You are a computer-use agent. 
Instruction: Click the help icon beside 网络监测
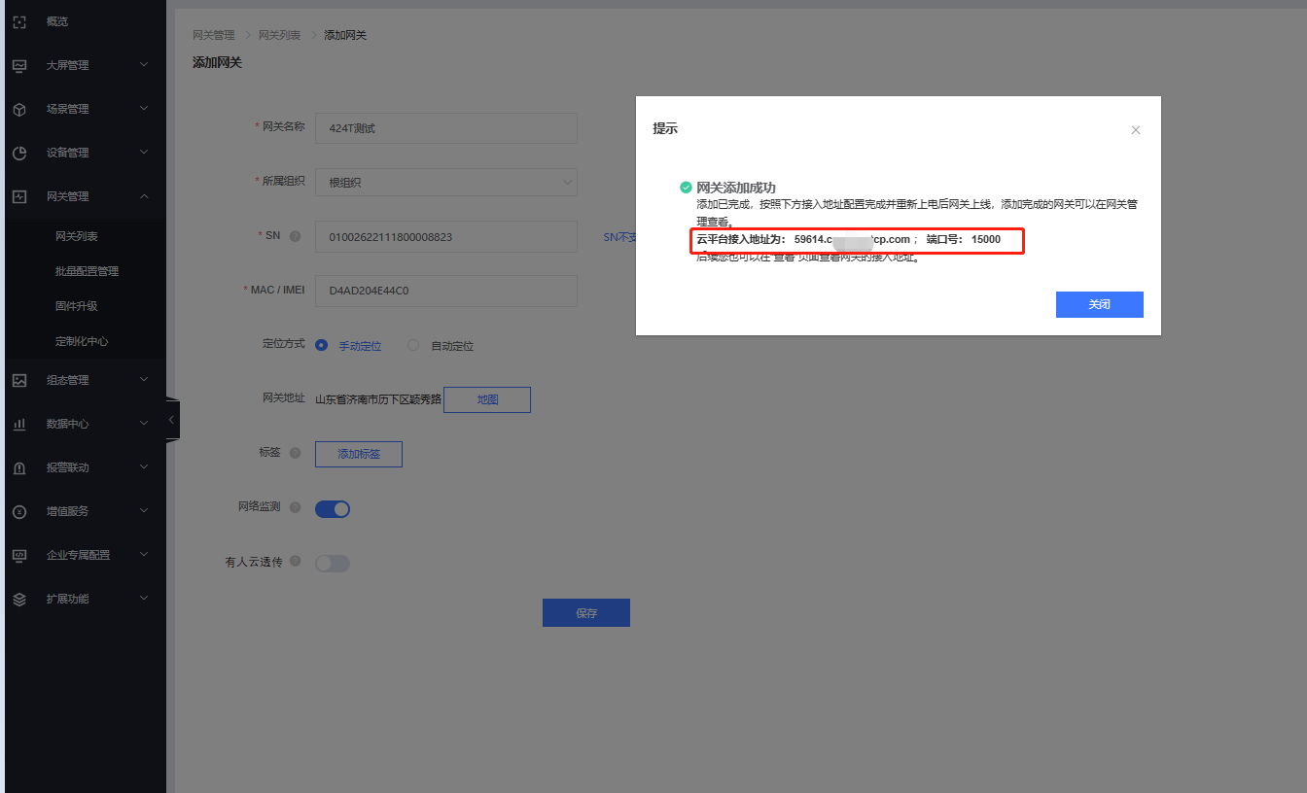tap(296, 507)
